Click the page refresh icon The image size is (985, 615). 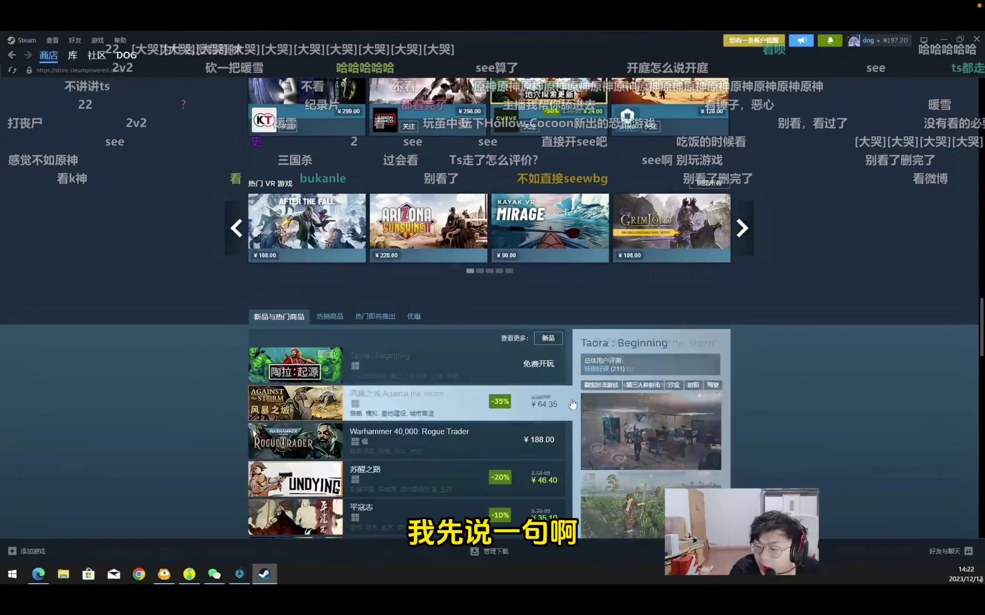pos(12,70)
